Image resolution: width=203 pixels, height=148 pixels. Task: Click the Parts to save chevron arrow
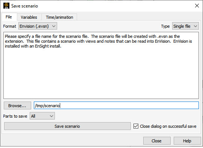pyautogui.click(x=52, y=116)
